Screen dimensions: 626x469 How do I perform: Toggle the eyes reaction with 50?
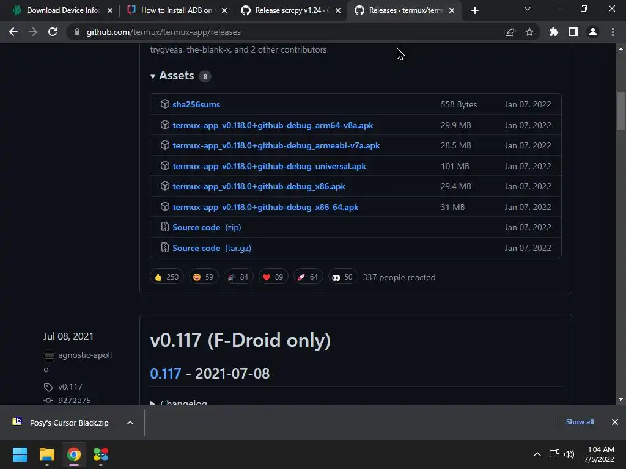[342, 277]
